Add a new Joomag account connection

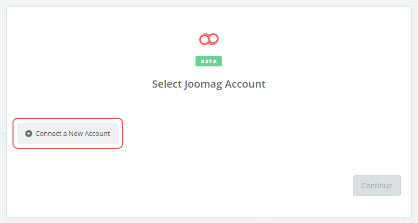click(68, 133)
